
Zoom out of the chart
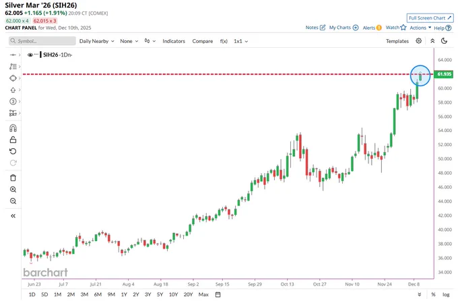13,201
